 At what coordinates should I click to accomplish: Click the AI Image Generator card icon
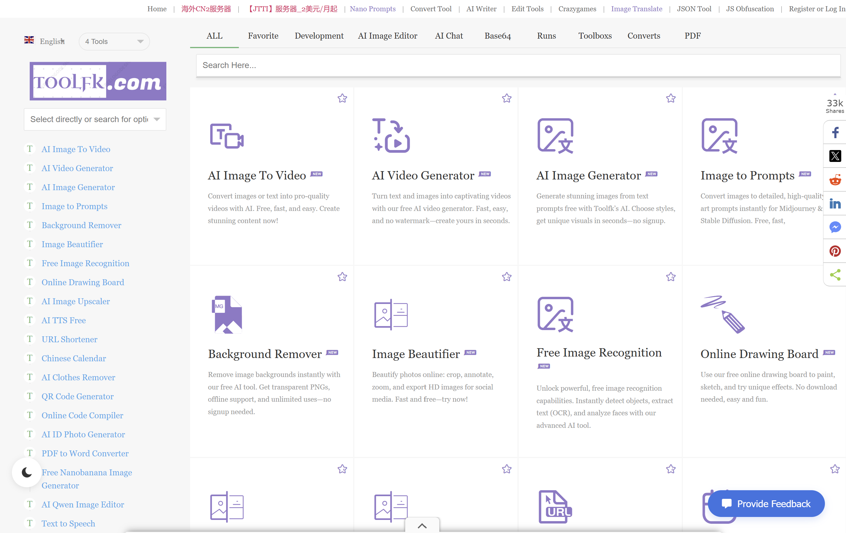coord(555,135)
